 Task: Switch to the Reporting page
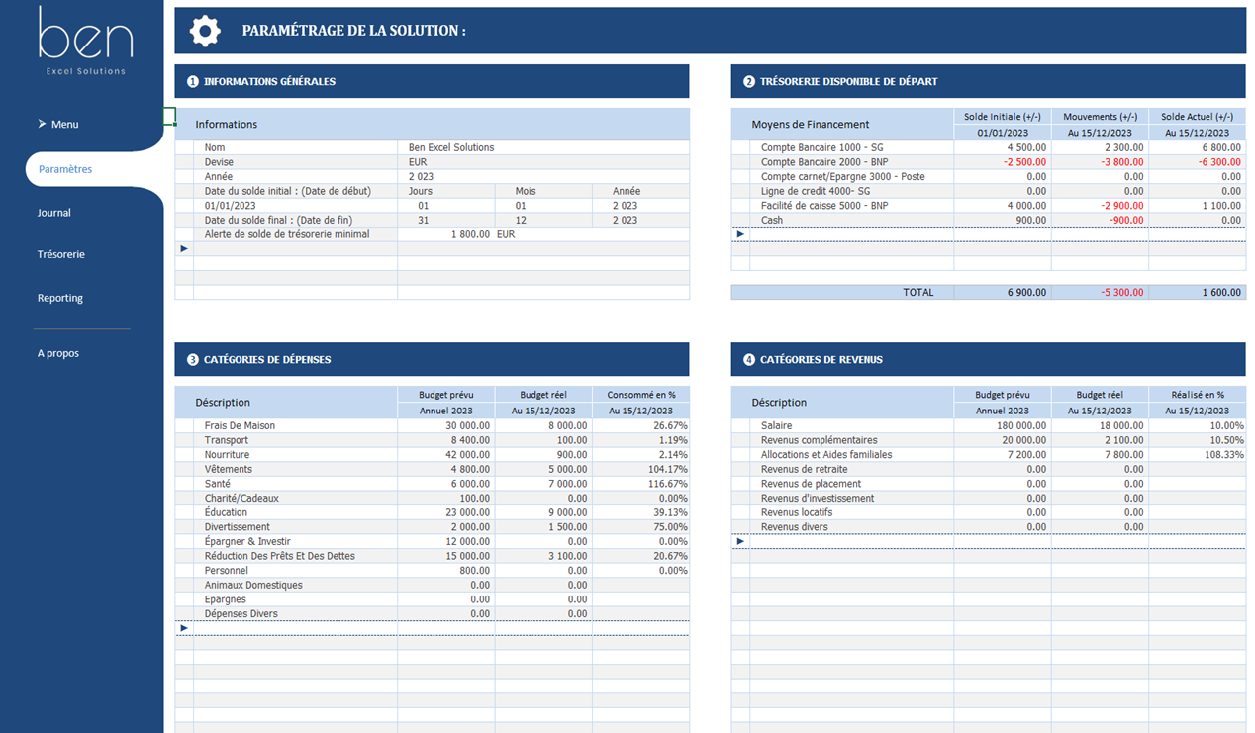(x=60, y=298)
